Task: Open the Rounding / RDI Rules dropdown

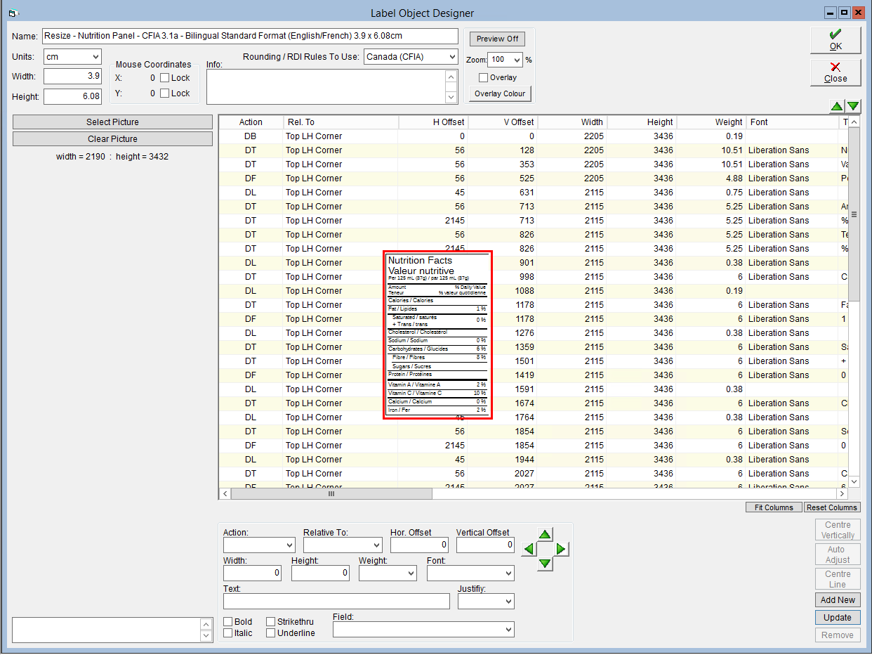Action: point(451,57)
